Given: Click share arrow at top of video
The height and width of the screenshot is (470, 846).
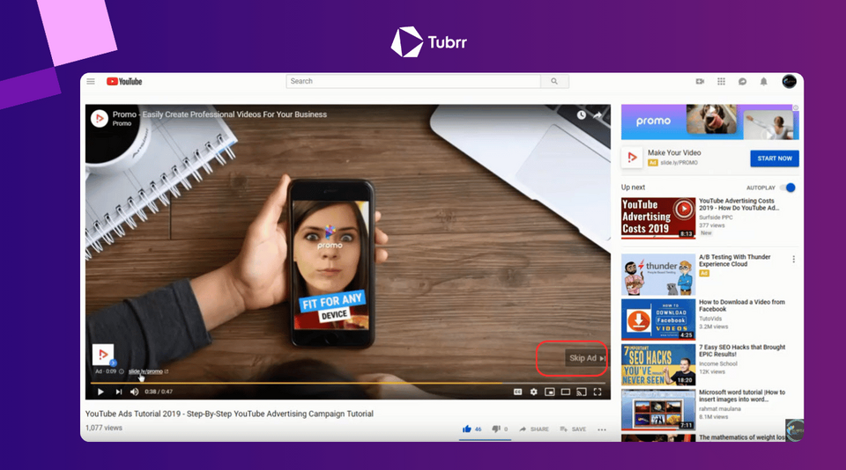Looking at the screenshot, I should click(597, 114).
